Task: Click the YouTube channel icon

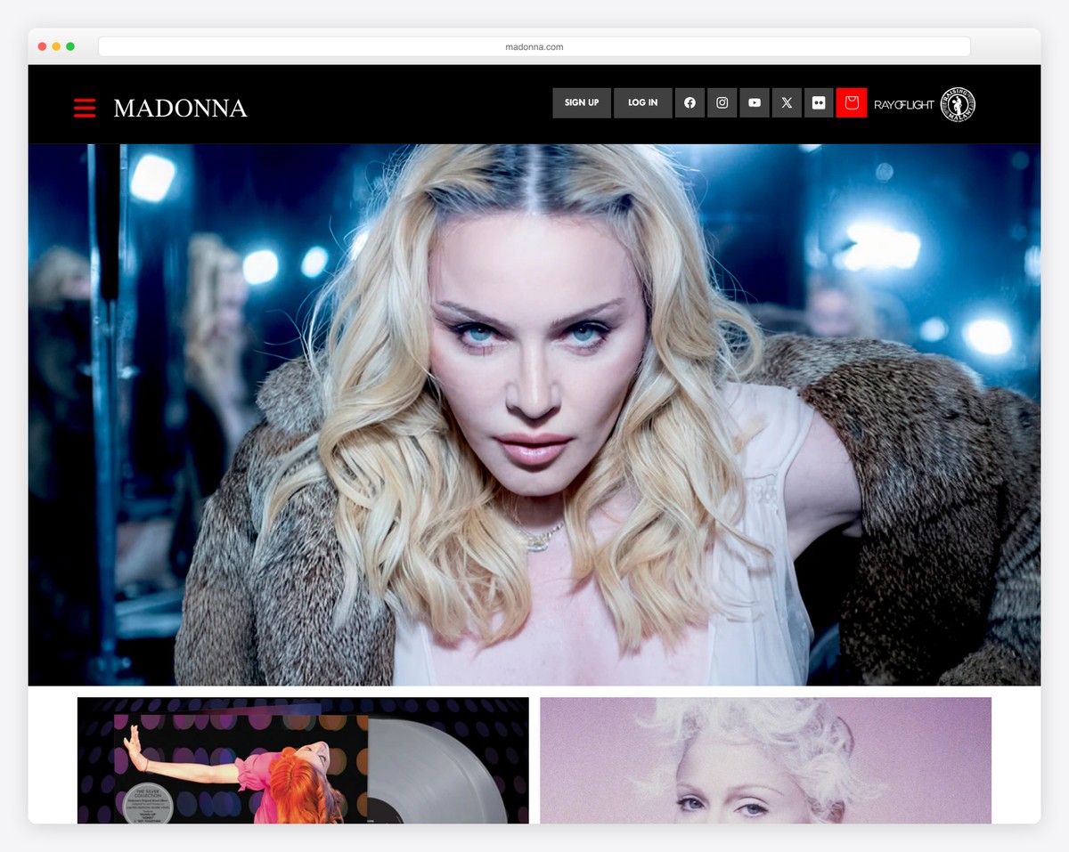Action: pyautogui.click(x=754, y=102)
